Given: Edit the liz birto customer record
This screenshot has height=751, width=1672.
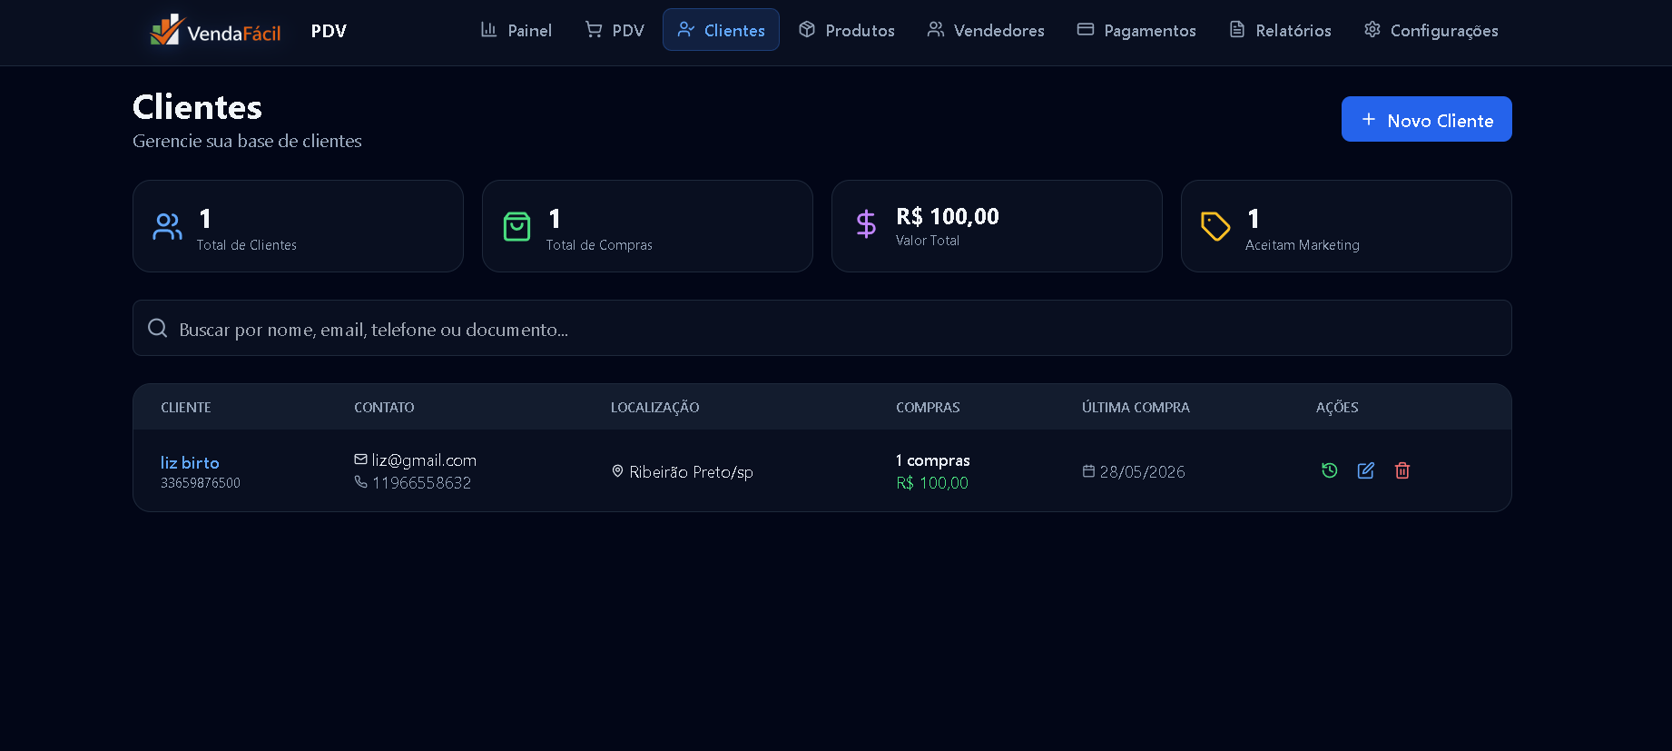Looking at the screenshot, I should point(1366,470).
